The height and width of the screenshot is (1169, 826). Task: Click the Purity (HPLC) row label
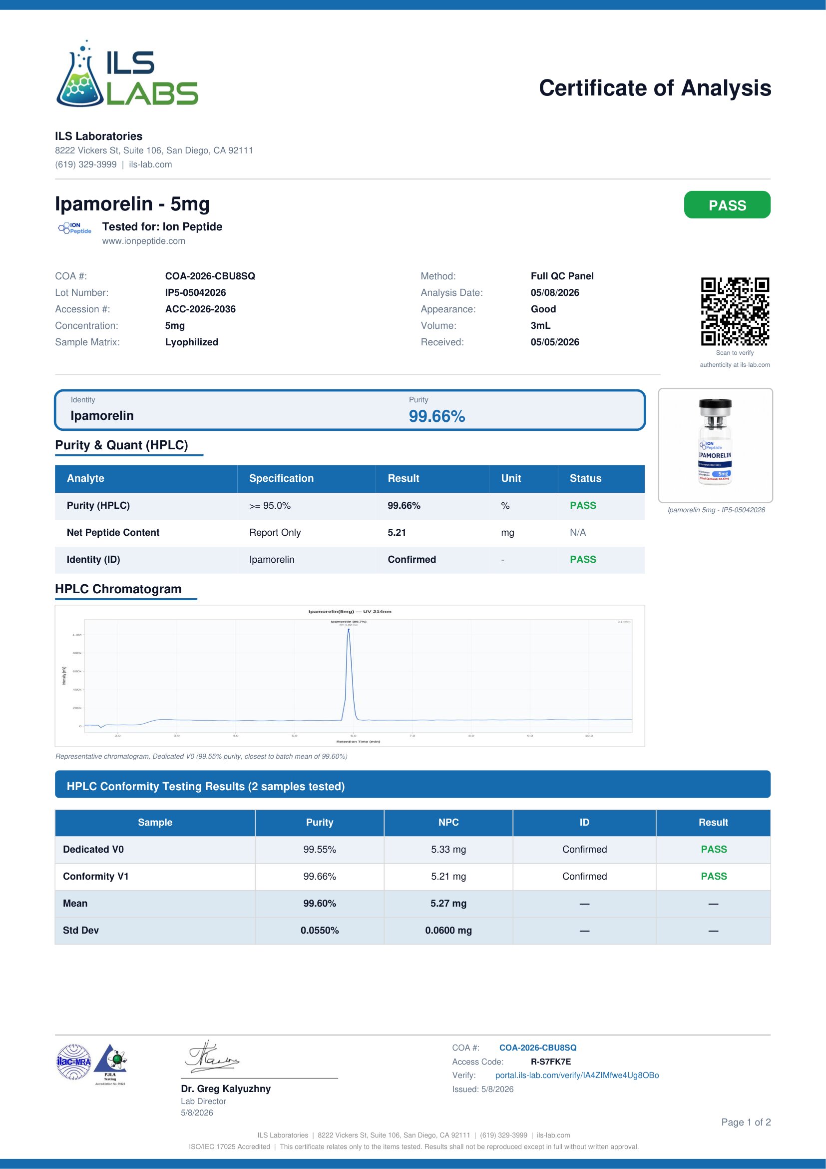(98, 505)
